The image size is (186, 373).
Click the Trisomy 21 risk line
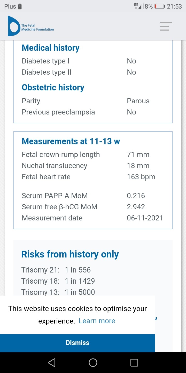click(56, 270)
